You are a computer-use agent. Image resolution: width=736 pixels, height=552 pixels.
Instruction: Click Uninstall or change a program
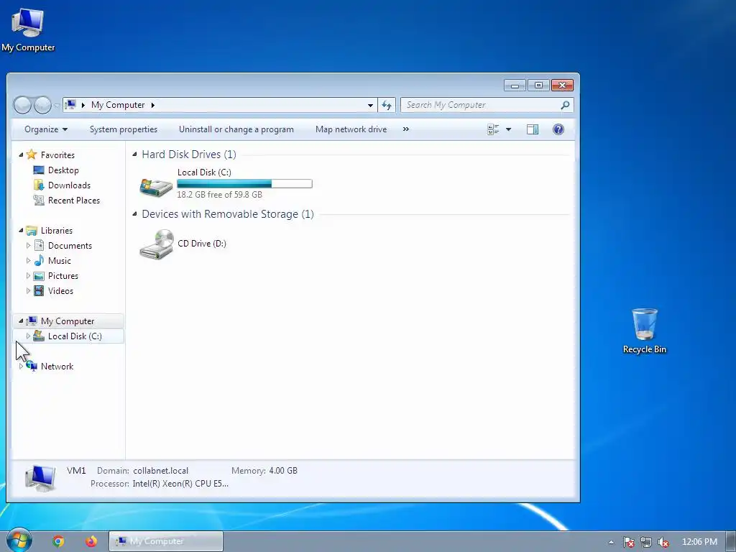236,129
